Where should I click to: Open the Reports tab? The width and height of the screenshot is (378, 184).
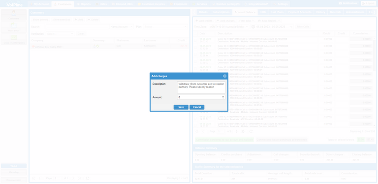(84, 4)
